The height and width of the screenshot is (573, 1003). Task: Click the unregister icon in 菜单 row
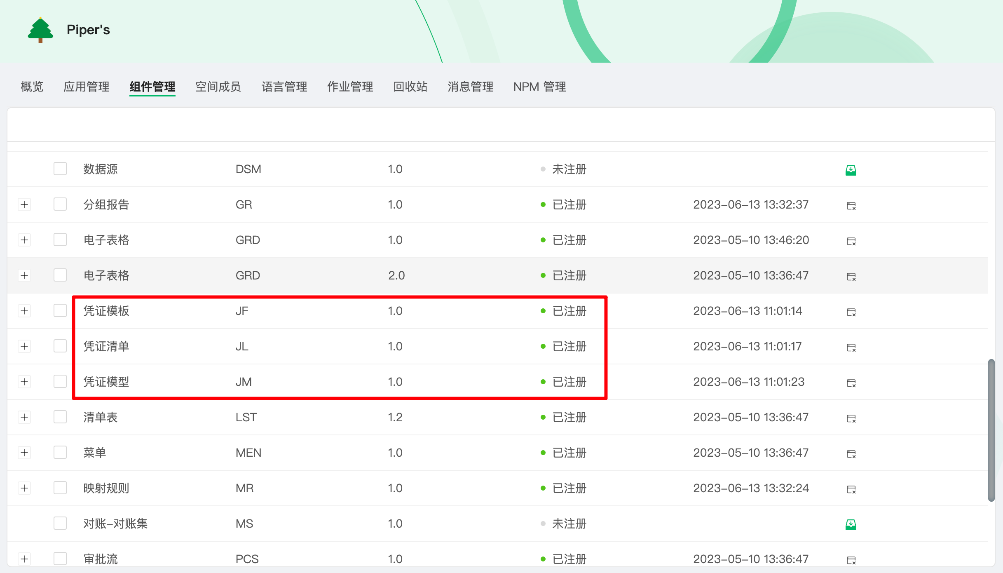851,453
